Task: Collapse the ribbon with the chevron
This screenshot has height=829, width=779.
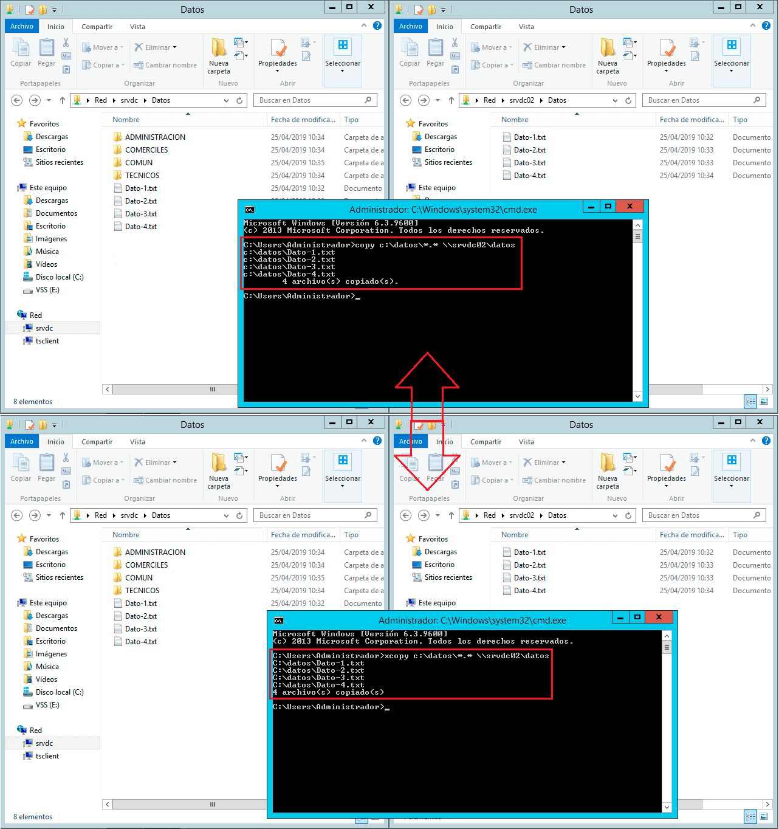Action: [x=365, y=26]
